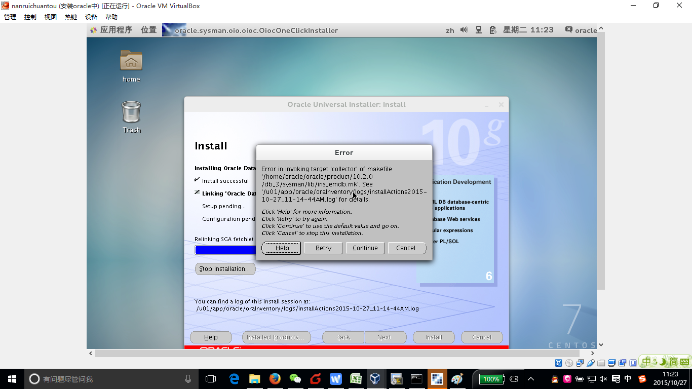Image resolution: width=692 pixels, height=389 pixels.
Task: Open WeChat from taskbar
Action: coord(295,379)
